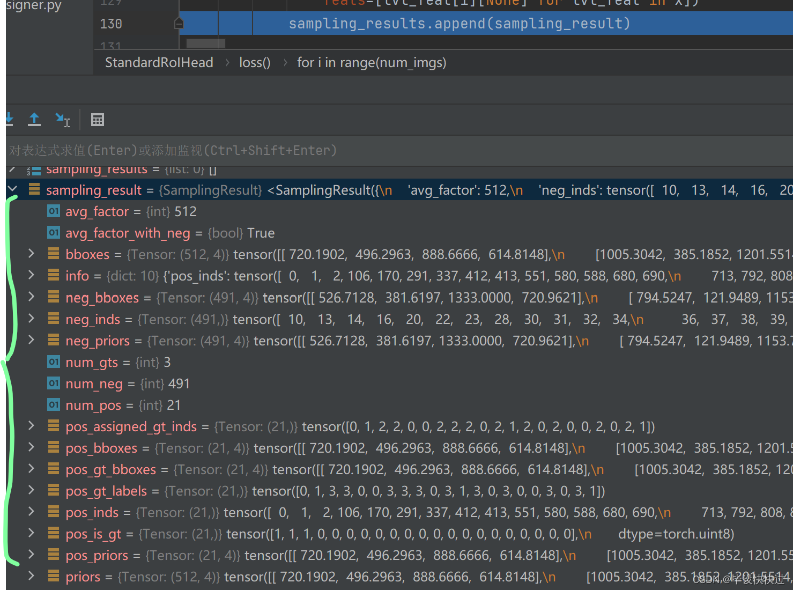Open the Evaluate Expression calculator icon
Screen dimensions: 793x590
[97, 119]
